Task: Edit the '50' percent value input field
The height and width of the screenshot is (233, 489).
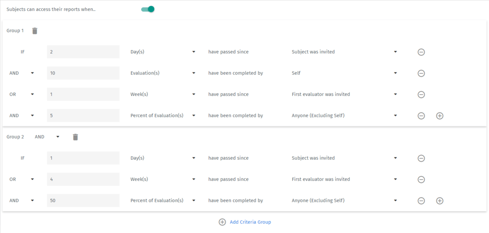Action: pyautogui.click(x=83, y=200)
